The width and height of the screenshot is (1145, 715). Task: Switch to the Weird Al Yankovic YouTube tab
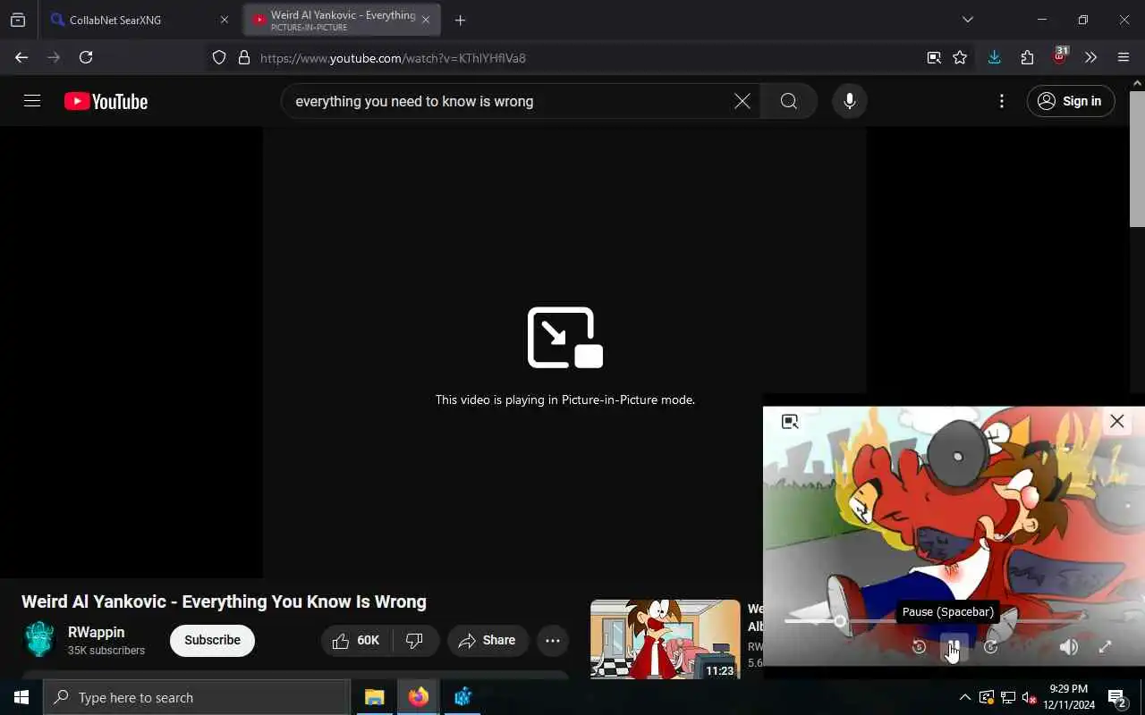342,20
